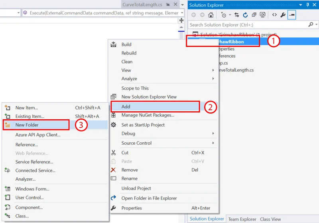Expand the Source Control submenu
319x223 pixels.
tap(164, 143)
